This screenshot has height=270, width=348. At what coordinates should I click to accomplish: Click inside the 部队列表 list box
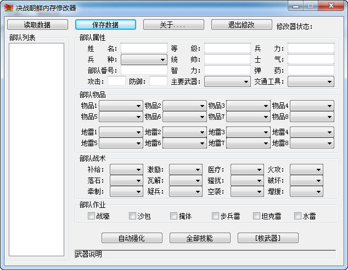pyautogui.click(x=37, y=150)
